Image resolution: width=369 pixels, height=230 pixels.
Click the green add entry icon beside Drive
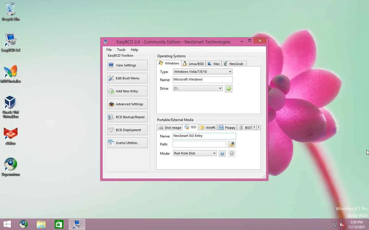click(229, 89)
